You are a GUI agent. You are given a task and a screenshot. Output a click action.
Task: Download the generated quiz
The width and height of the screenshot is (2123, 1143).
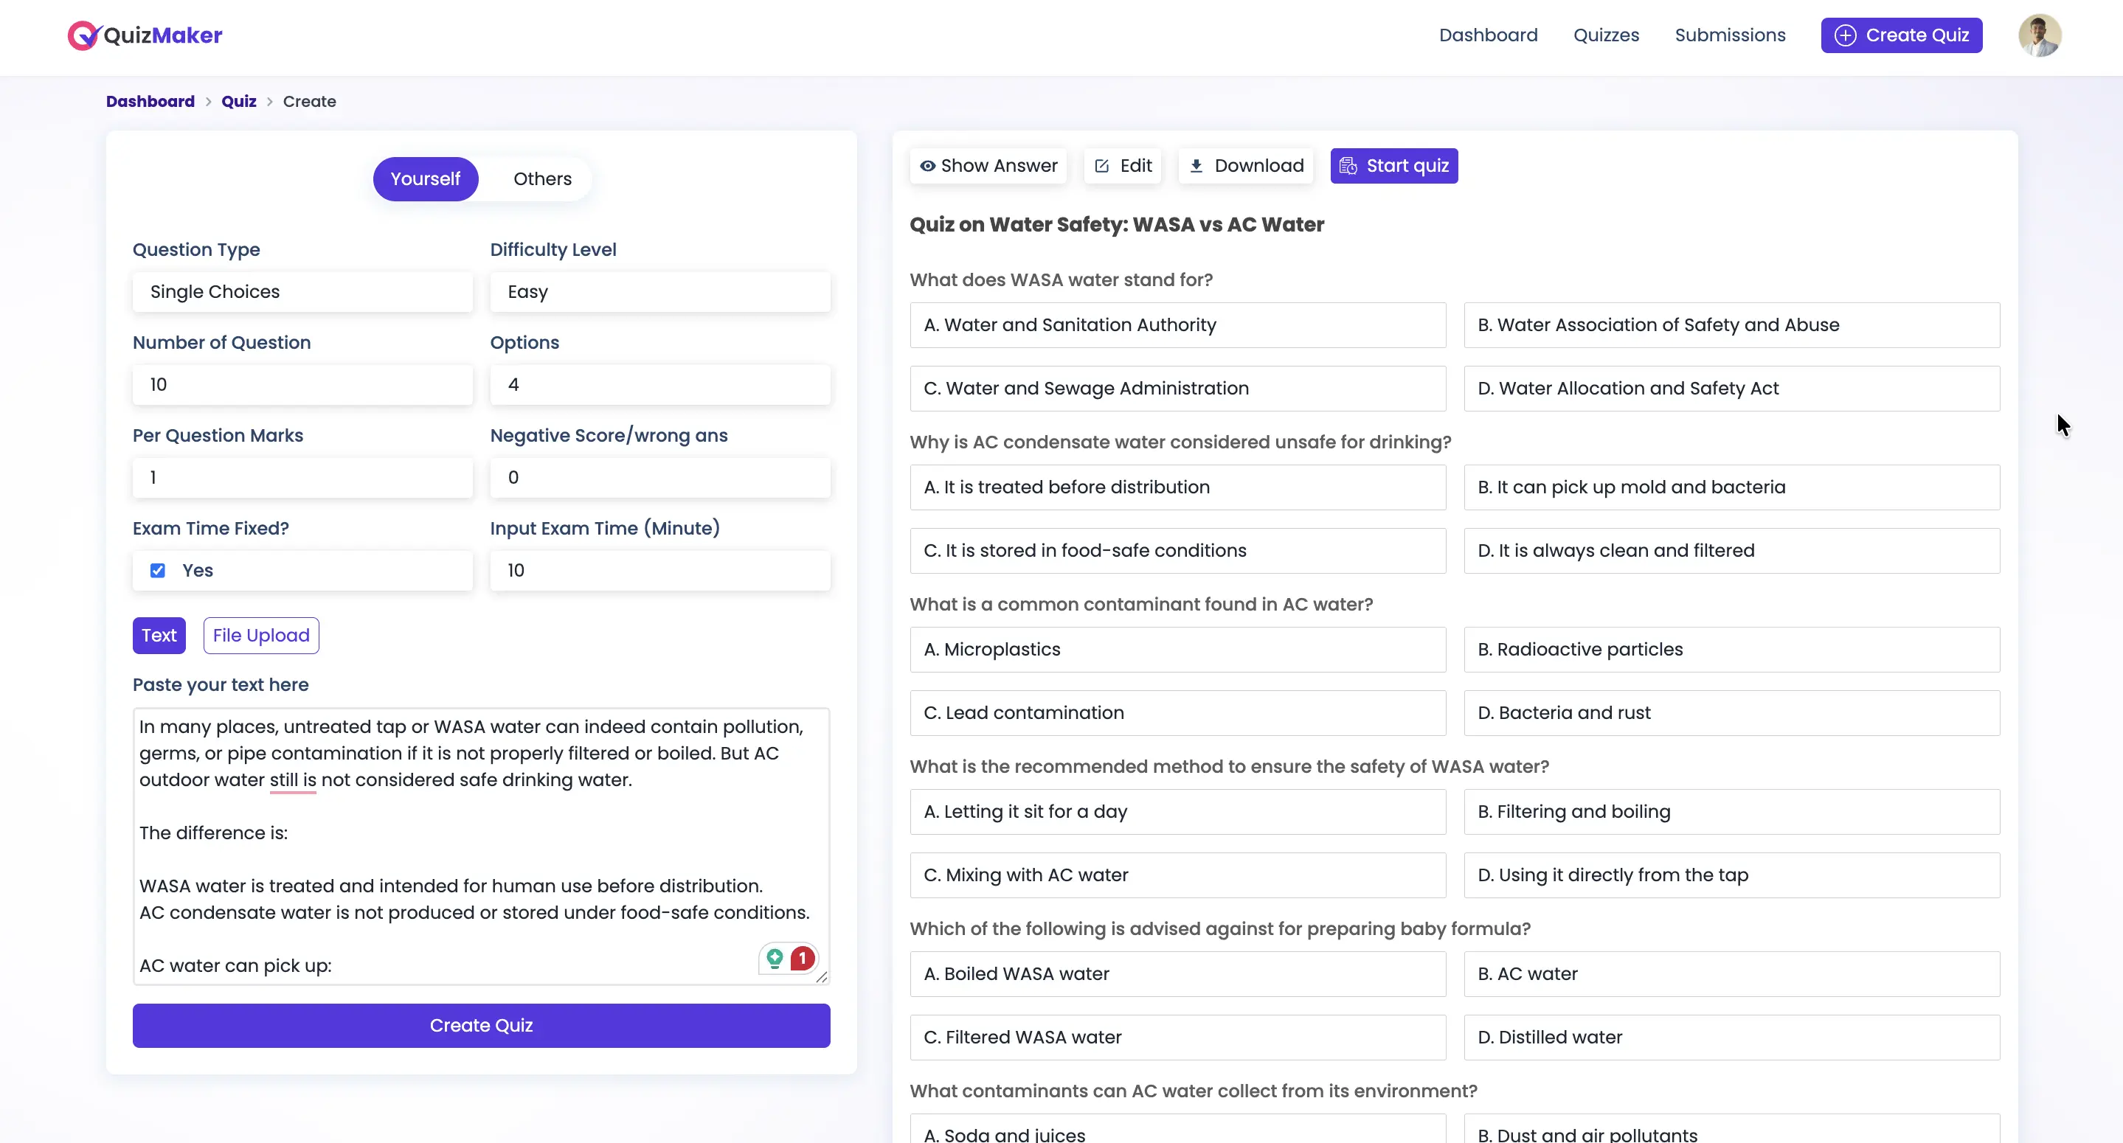click(x=1246, y=166)
